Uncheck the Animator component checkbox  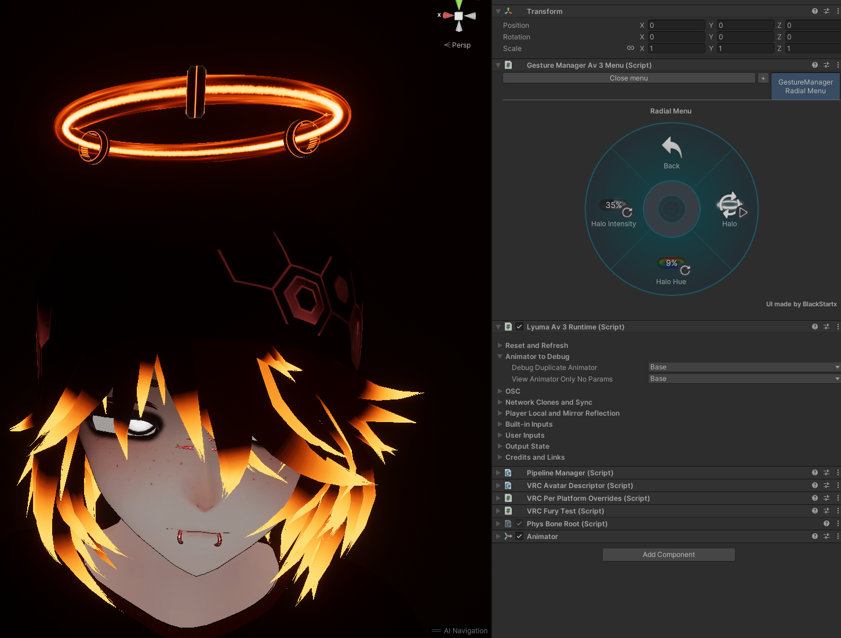pos(519,537)
